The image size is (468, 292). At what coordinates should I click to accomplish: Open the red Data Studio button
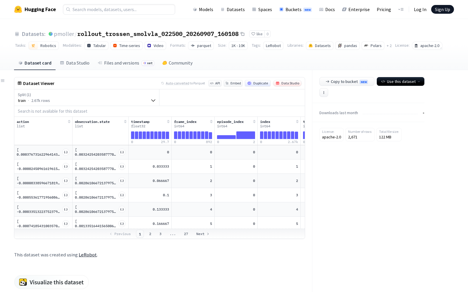[287, 83]
